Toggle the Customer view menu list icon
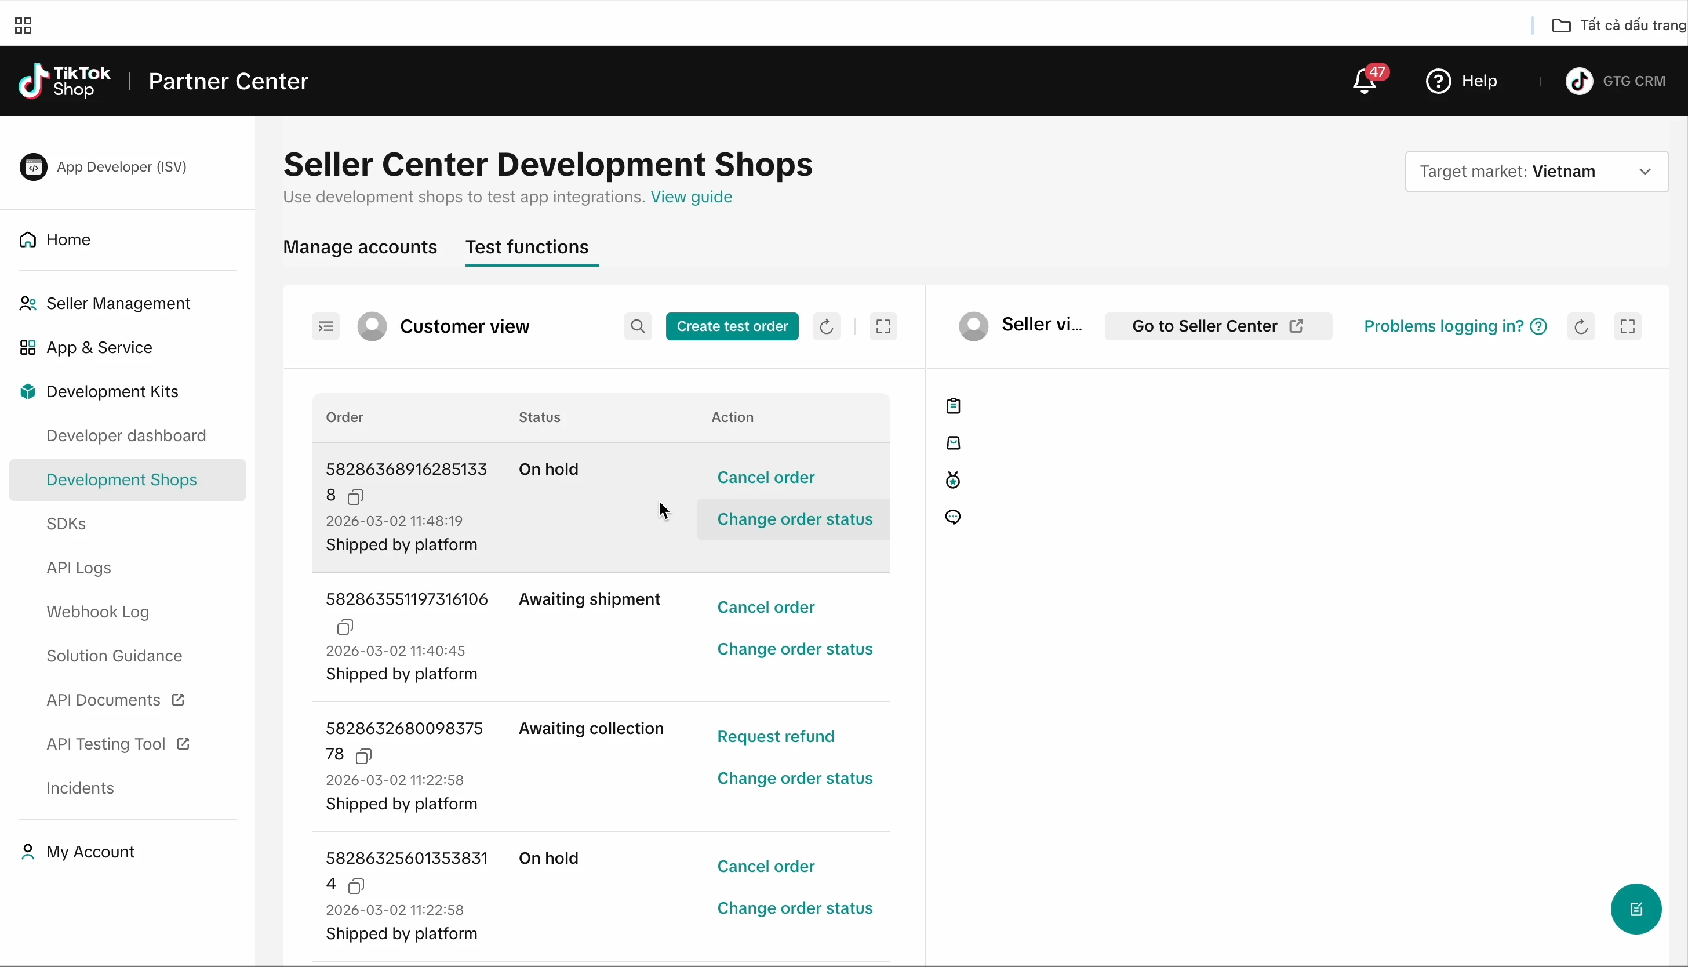The height and width of the screenshot is (967, 1688). pyautogui.click(x=325, y=326)
